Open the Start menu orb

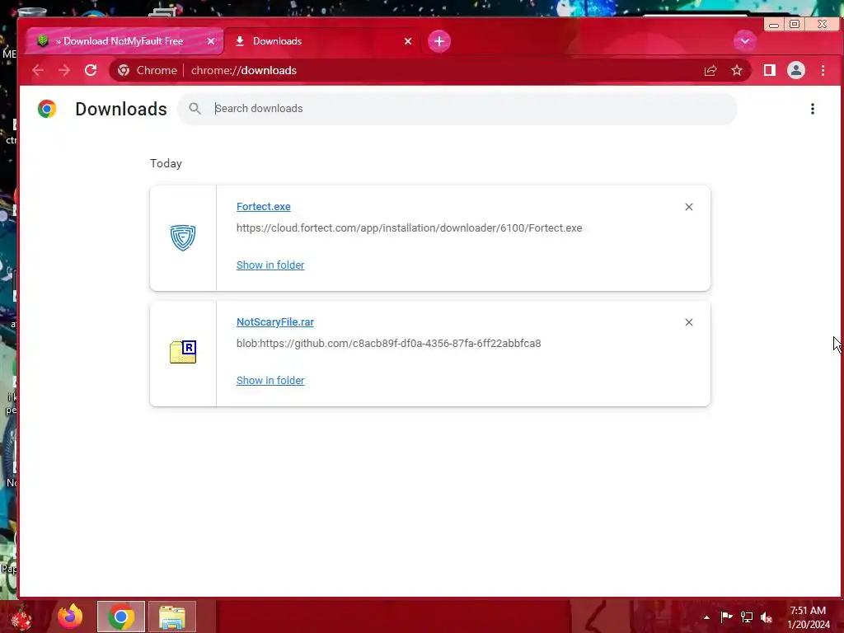pyautogui.click(x=22, y=617)
